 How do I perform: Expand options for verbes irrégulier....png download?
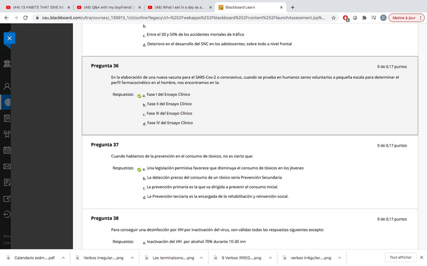pyautogui.click(x=339, y=258)
